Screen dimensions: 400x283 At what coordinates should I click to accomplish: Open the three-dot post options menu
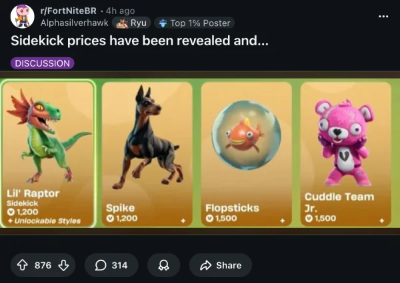tap(383, 17)
